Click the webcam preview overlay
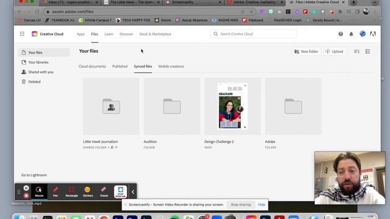Screen dimensions: 390x219 pos(350,178)
